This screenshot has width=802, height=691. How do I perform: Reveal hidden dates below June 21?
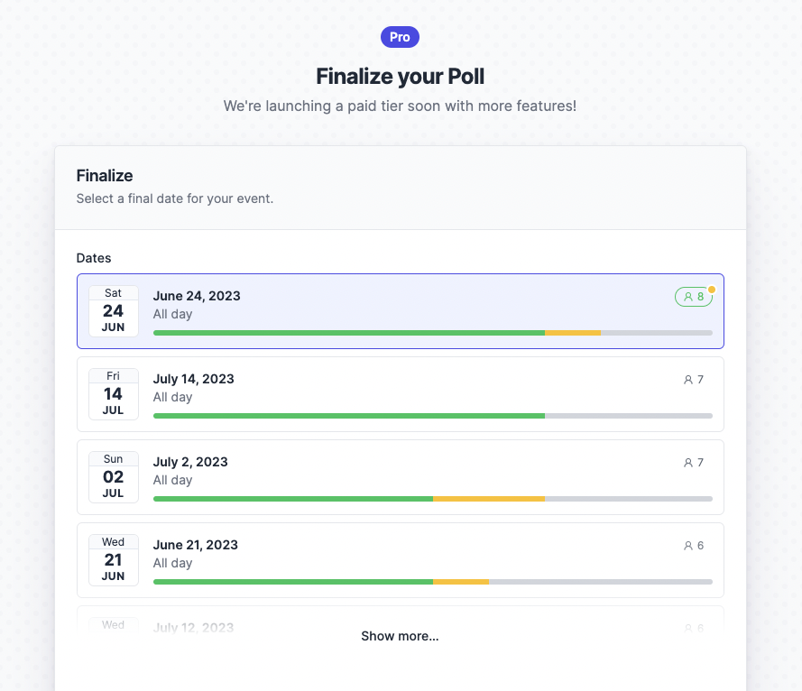400,636
